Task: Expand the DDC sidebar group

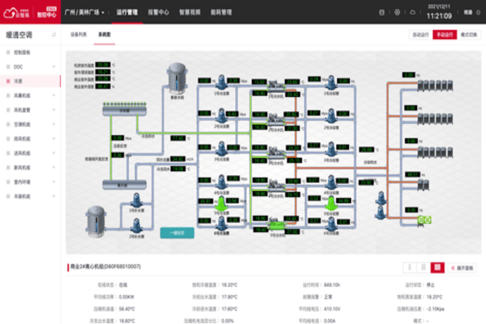Action: tap(54, 67)
